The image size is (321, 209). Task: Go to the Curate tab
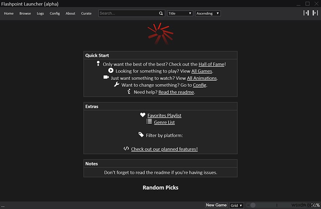point(86,13)
